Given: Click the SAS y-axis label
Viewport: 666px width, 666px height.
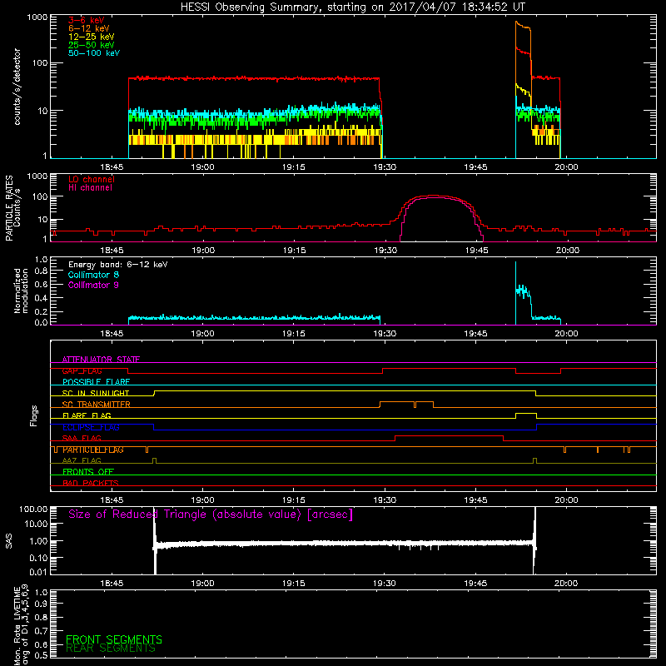Looking at the screenshot, I should click(x=8, y=541).
